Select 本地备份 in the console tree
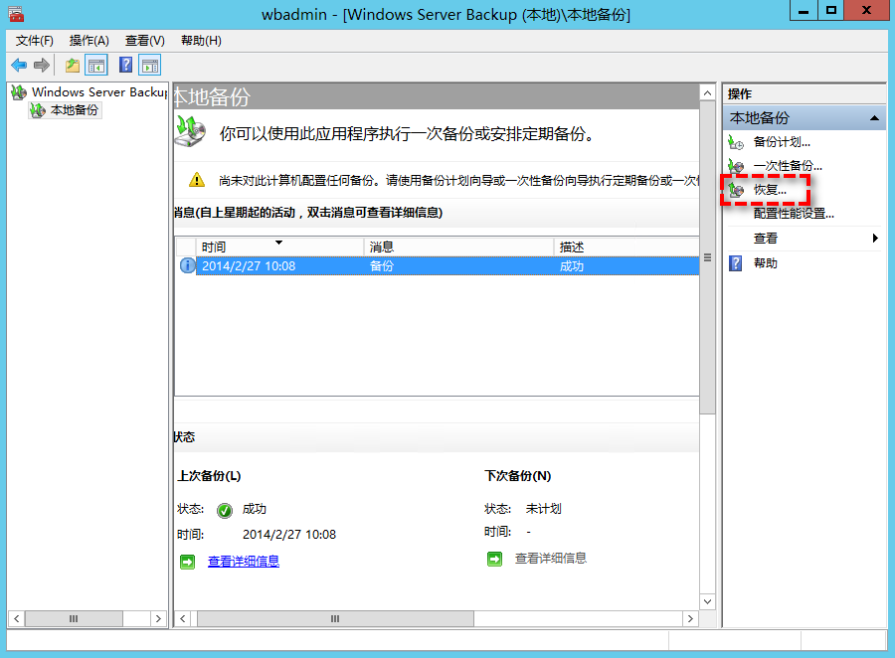 click(75, 110)
